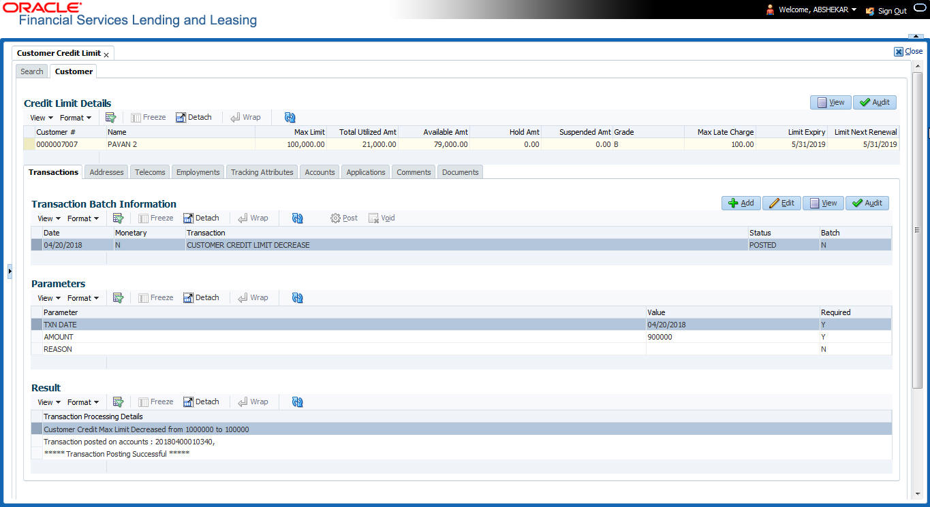Refresh the Result section grid
The image size is (930, 507).
297,402
